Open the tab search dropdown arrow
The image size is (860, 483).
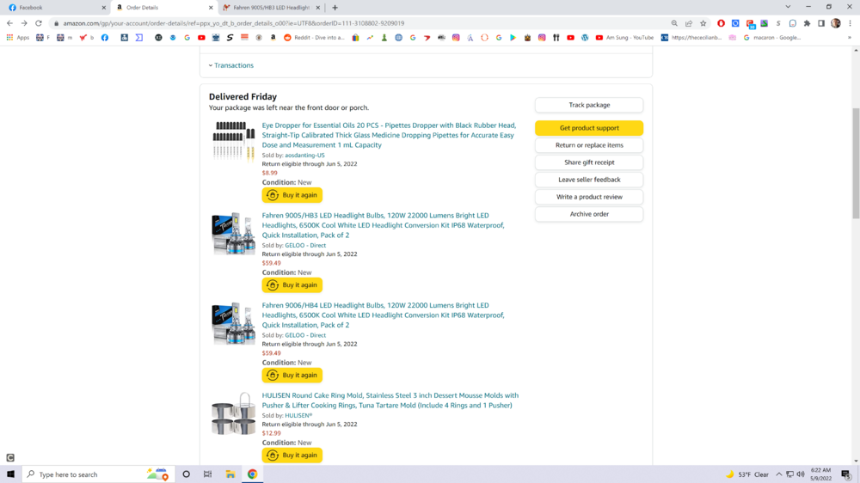pos(788,7)
